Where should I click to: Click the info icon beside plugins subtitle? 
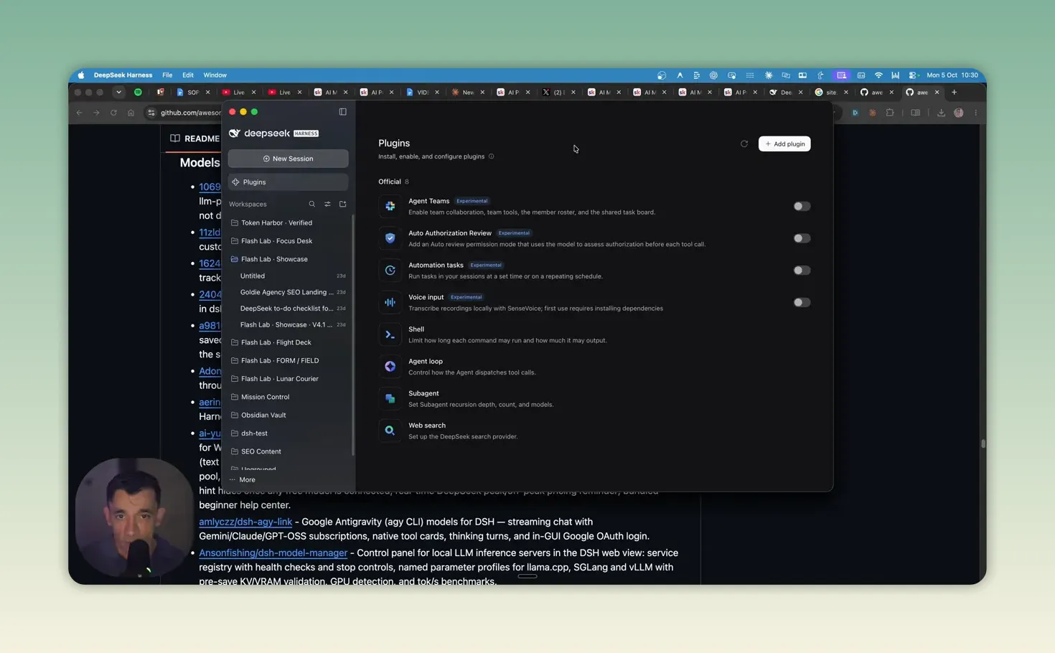point(492,156)
